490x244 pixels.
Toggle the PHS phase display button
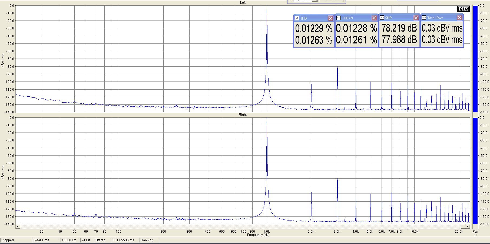[463, 9]
